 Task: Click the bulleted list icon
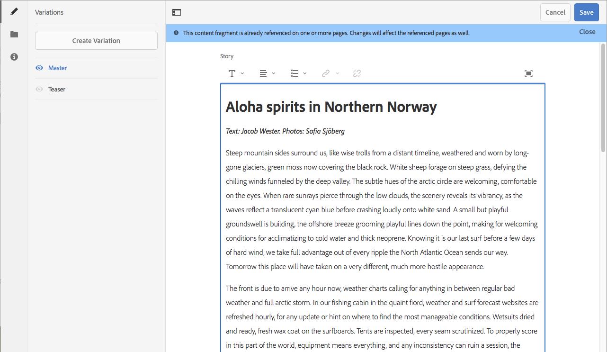295,73
